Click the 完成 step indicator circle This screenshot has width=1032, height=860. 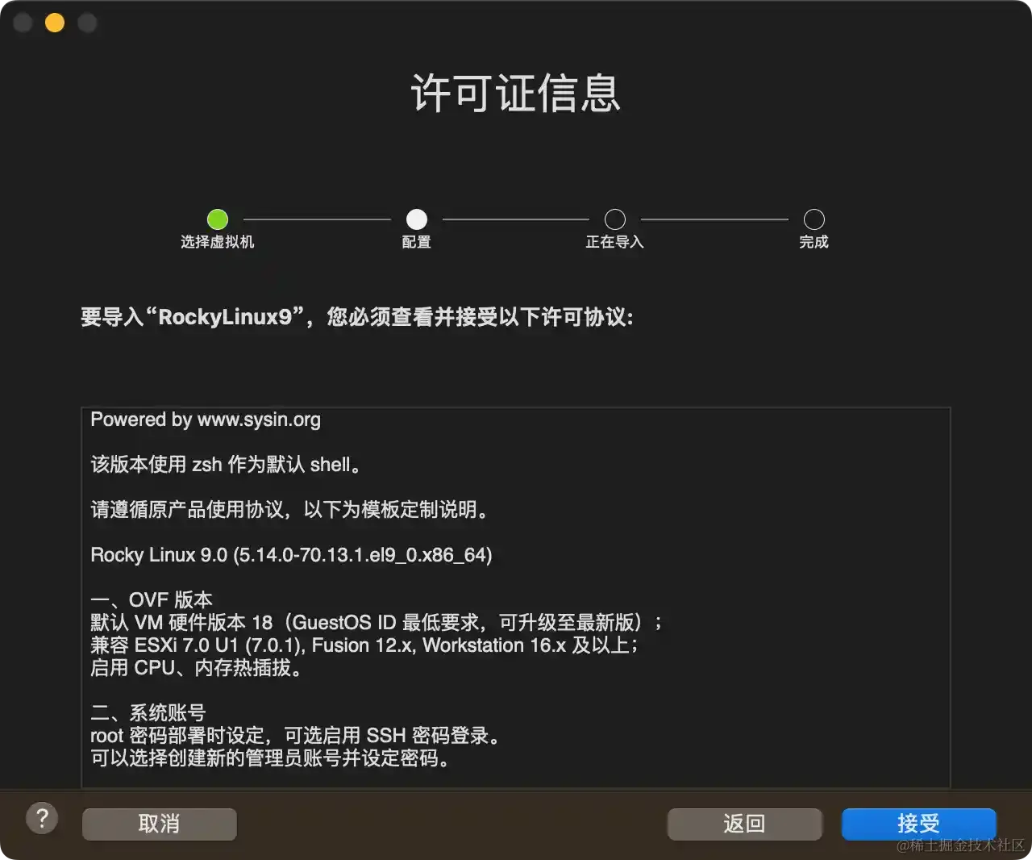814,219
